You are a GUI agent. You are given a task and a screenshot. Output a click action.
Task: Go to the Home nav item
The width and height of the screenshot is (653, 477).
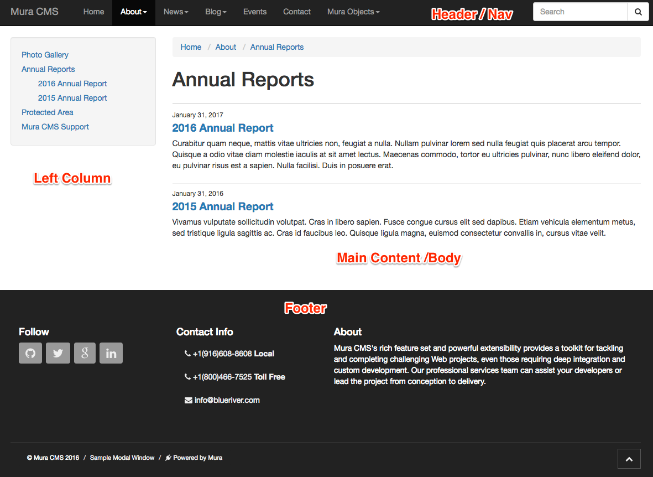(x=93, y=12)
